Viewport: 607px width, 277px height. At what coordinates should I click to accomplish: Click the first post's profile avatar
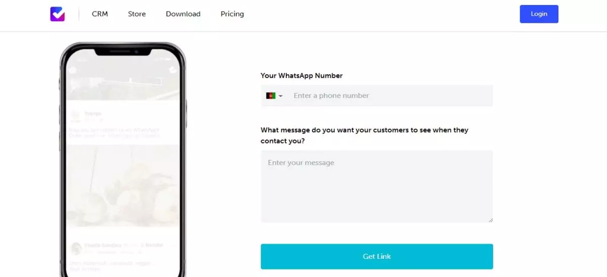(x=75, y=116)
